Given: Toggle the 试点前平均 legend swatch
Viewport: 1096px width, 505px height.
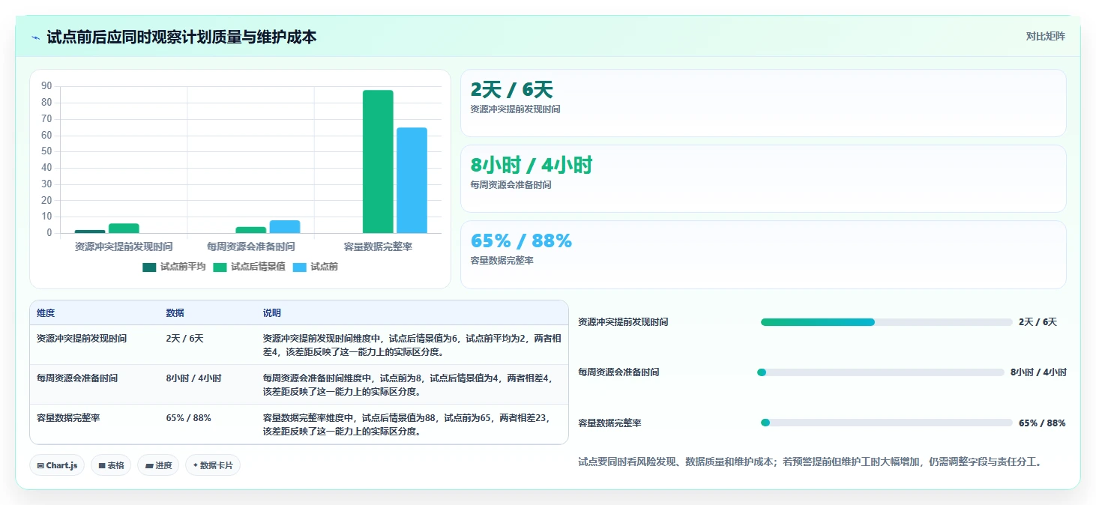Looking at the screenshot, I should (149, 267).
